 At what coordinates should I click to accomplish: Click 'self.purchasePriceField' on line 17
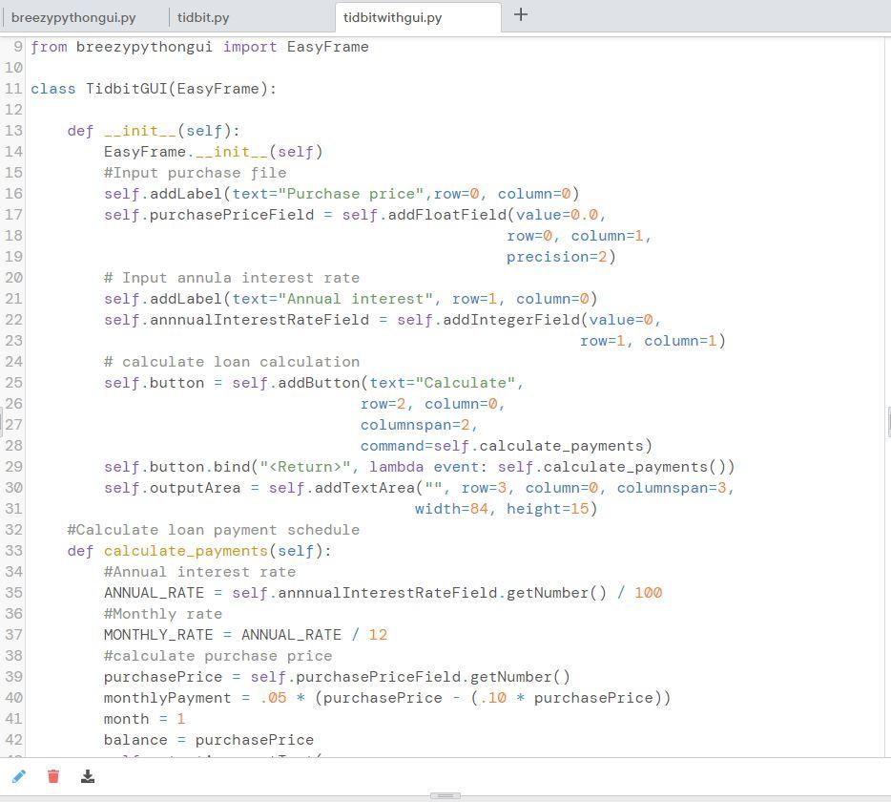209,215
